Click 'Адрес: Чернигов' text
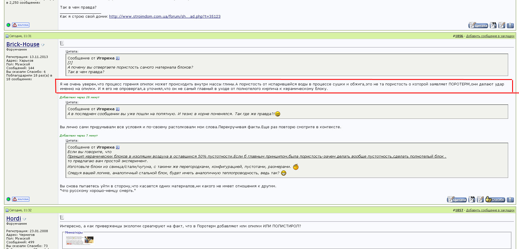 point(21,235)
